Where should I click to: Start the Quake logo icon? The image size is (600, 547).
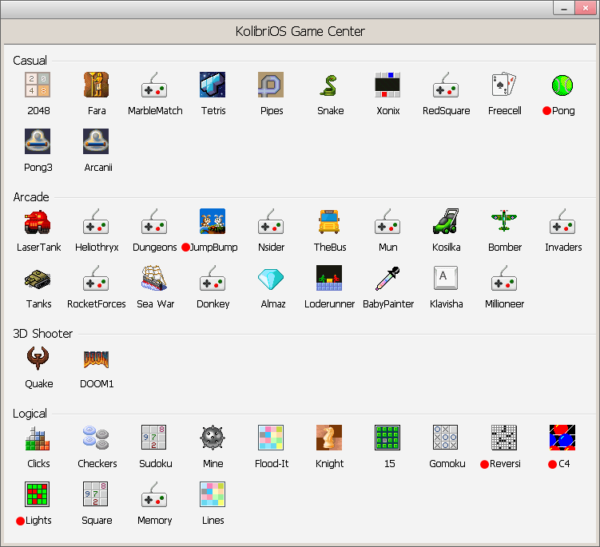pos(38,358)
